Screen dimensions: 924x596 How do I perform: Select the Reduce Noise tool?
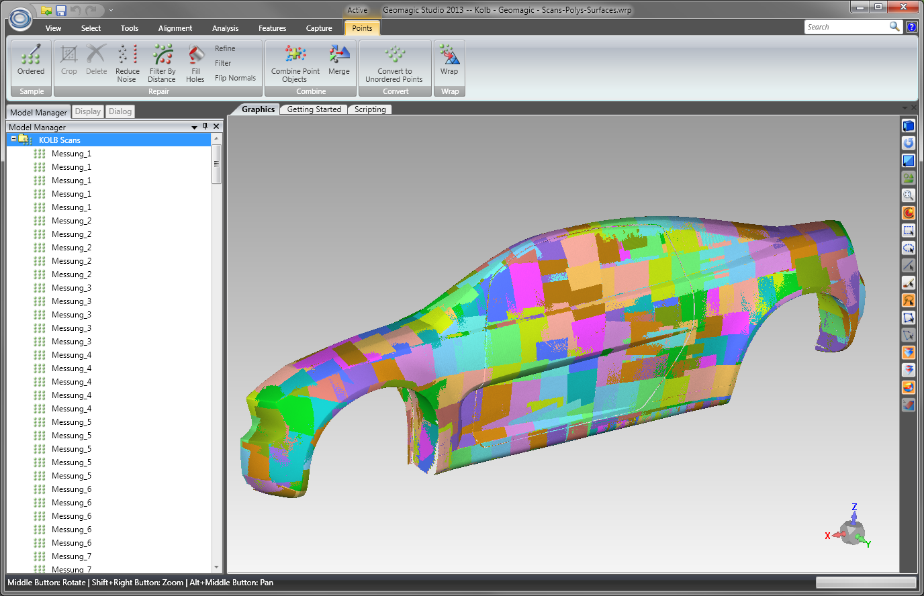click(127, 63)
